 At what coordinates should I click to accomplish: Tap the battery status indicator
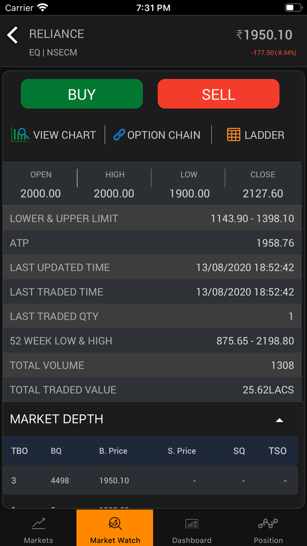293,7
